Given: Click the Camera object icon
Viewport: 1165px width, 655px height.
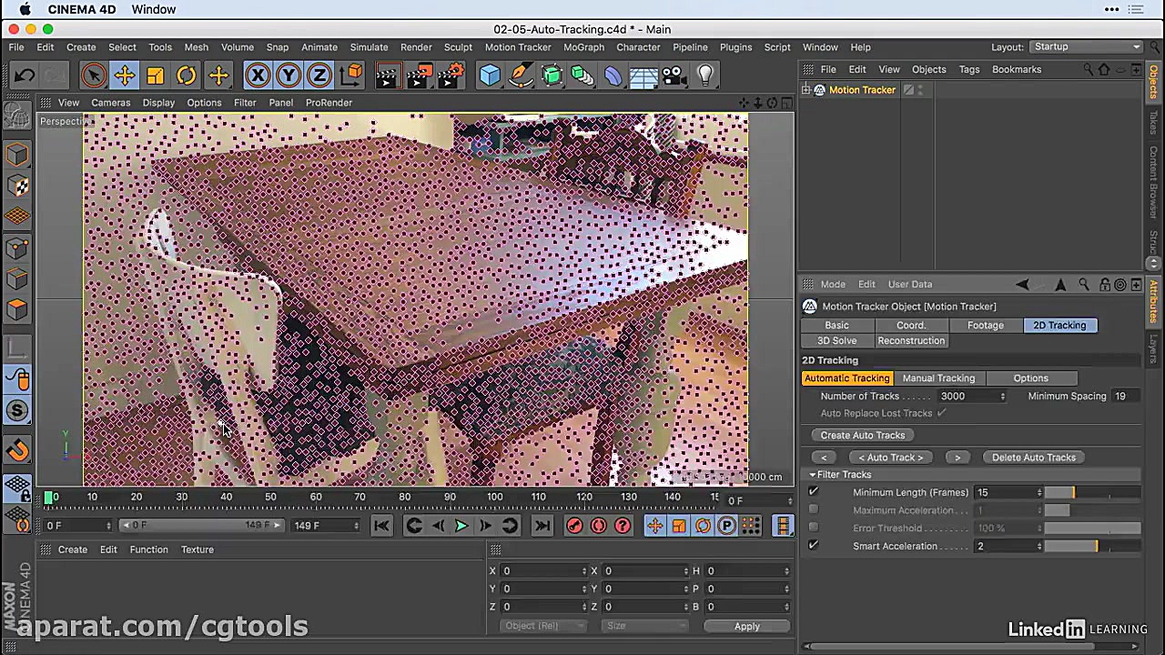Looking at the screenshot, I should 674,76.
